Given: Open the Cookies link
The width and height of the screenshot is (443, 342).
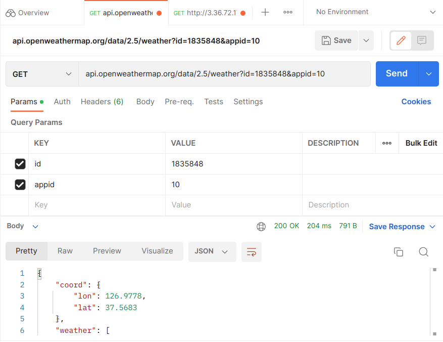Looking at the screenshot, I should [416, 102].
